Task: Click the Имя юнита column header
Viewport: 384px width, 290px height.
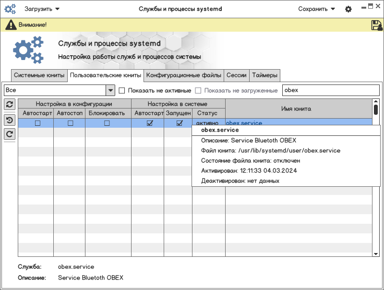Action: click(296, 109)
